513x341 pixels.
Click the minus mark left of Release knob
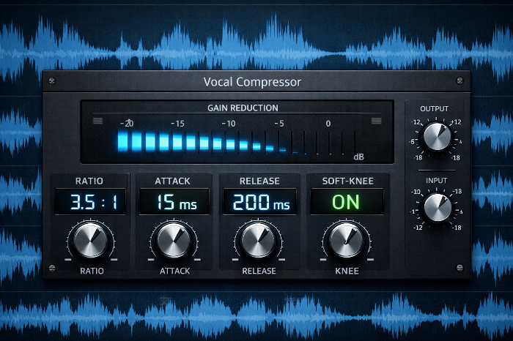pos(235,260)
